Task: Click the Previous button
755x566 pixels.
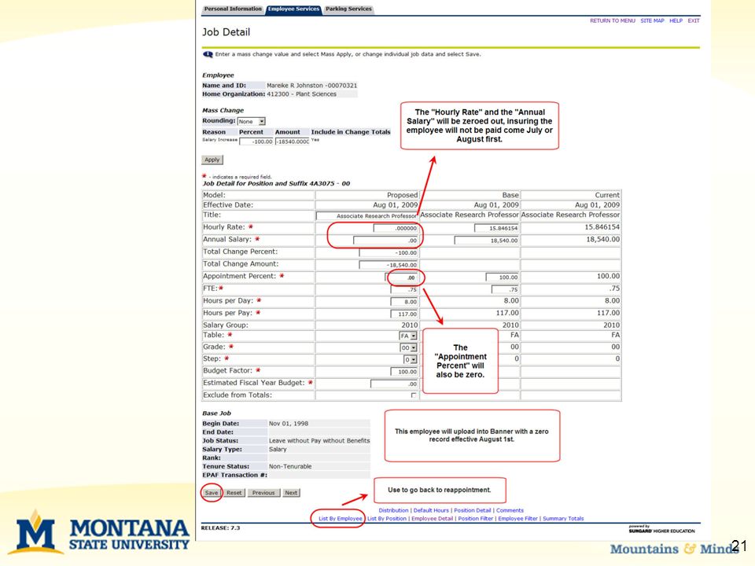Action: (263, 493)
